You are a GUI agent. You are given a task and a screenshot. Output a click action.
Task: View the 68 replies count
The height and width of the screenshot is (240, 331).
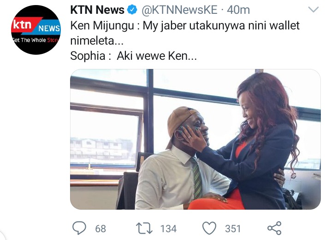(100, 229)
